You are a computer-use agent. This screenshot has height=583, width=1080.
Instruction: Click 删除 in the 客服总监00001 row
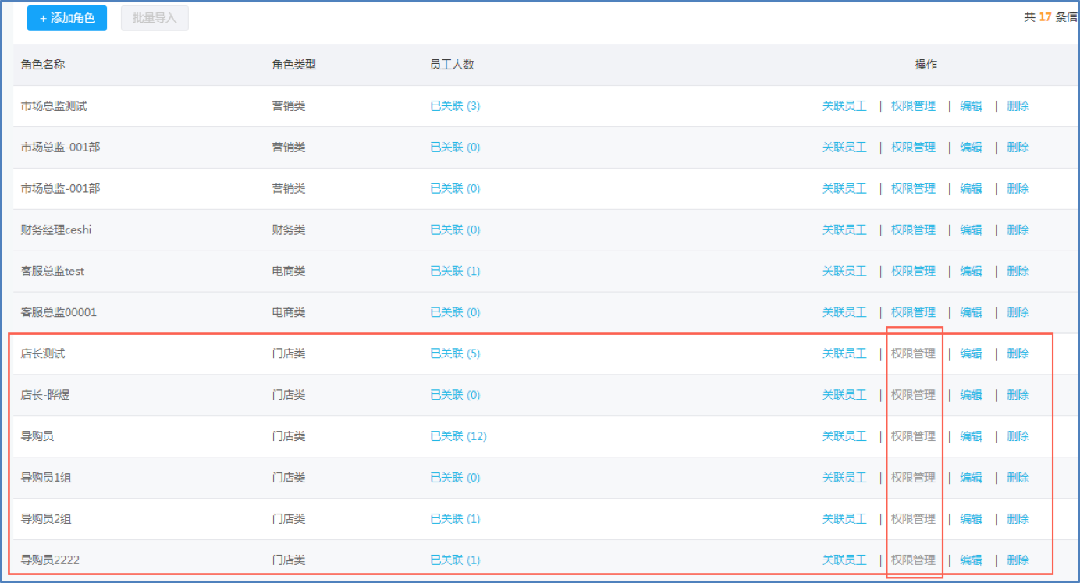[1018, 313]
